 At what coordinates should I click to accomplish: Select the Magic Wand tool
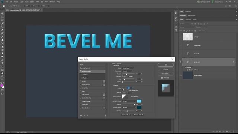2,23
